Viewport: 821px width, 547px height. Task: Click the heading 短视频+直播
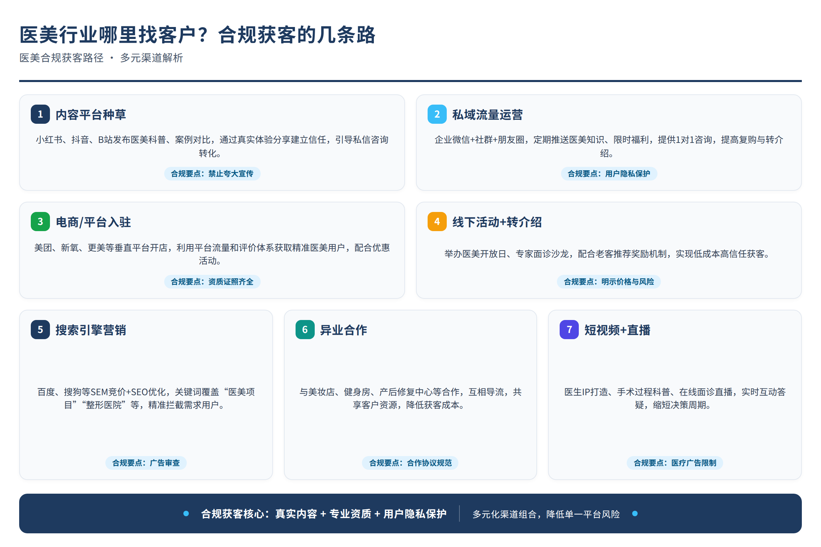[617, 330]
